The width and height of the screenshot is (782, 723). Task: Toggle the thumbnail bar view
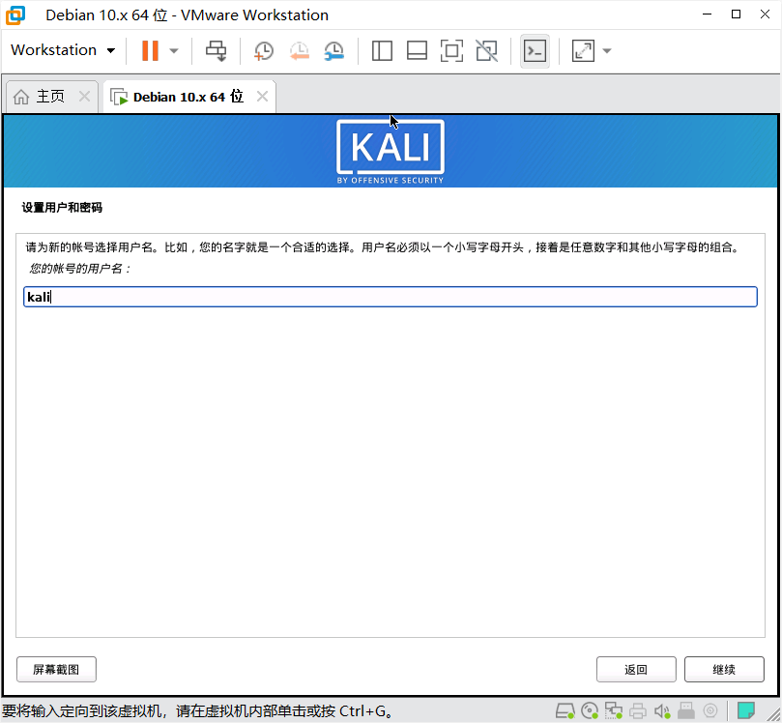pyautogui.click(x=417, y=51)
